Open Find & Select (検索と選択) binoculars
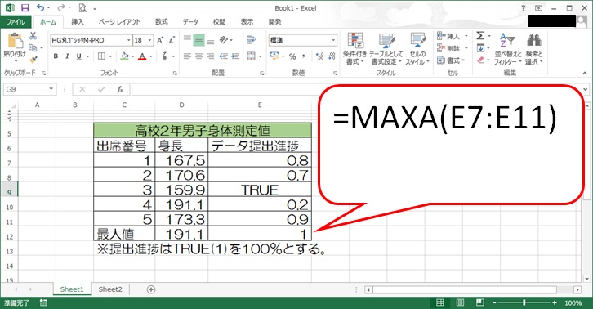The height and width of the screenshot is (309, 593). tap(533, 48)
